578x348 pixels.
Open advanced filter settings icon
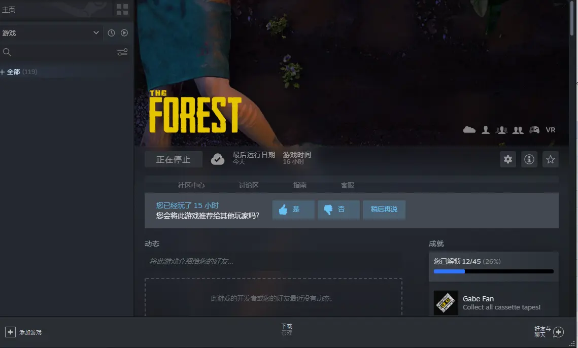(122, 52)
